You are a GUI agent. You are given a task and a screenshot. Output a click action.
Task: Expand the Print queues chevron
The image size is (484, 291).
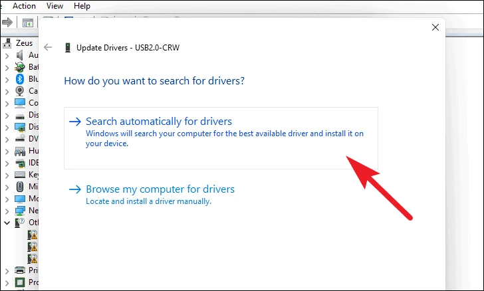coord(7,271)
